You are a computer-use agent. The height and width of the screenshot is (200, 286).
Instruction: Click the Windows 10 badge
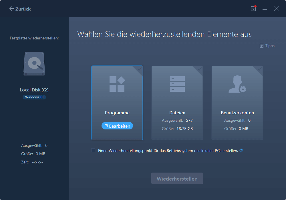34,97
